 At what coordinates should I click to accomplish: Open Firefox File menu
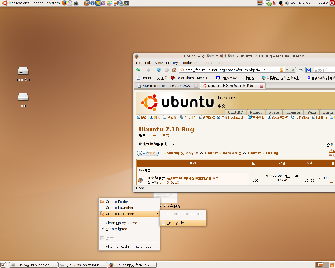(x=139, y=63)
